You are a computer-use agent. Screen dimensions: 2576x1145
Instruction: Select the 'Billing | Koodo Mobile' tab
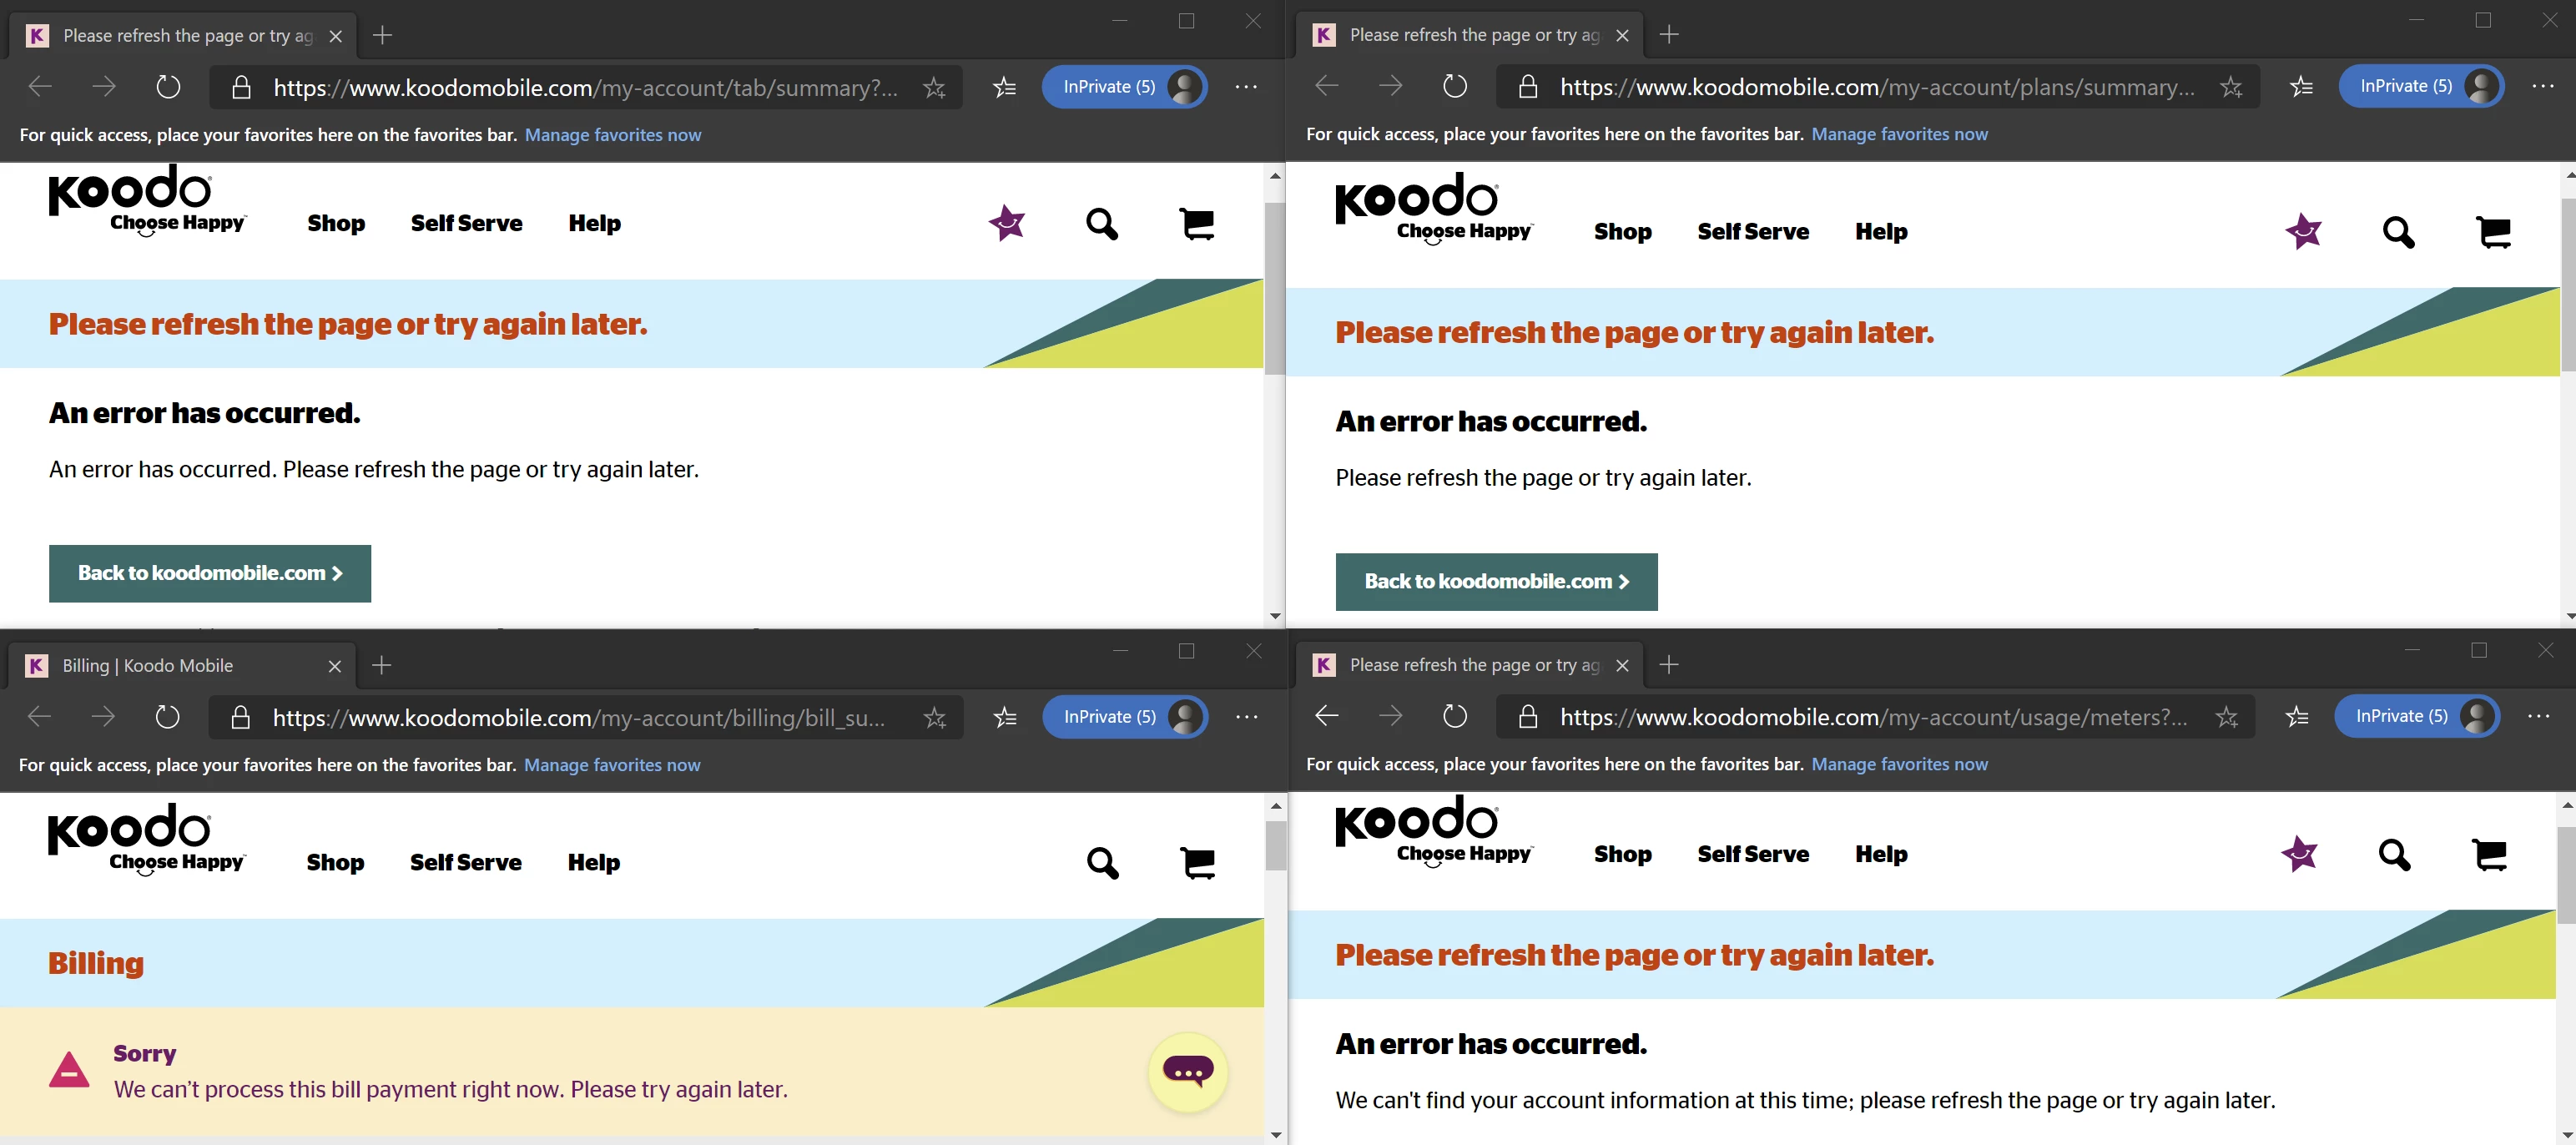(x=180, y=666)
